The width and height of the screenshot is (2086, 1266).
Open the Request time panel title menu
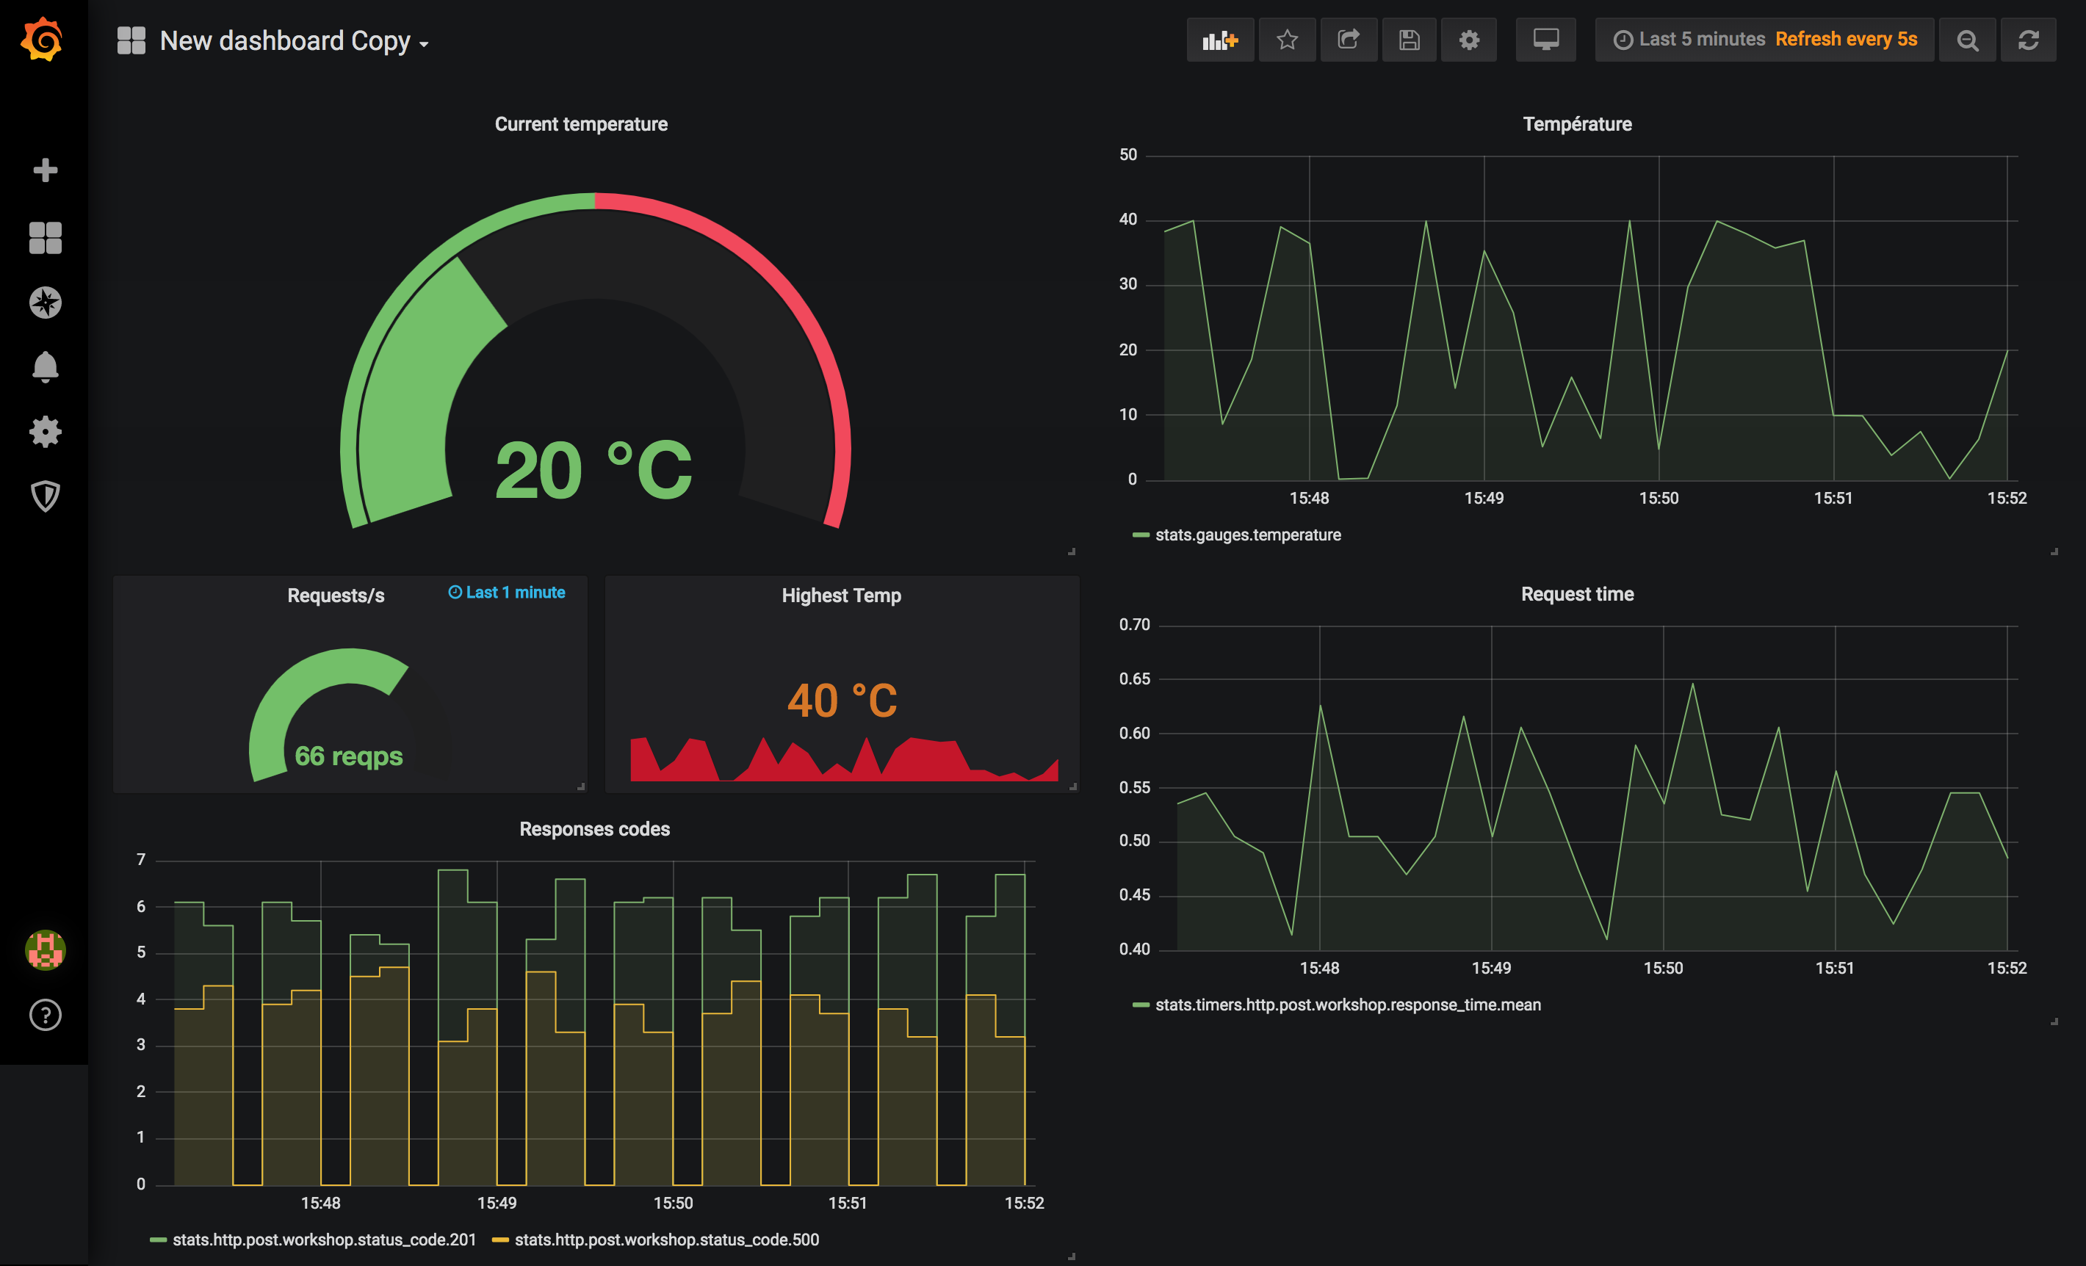(1576, 594)
